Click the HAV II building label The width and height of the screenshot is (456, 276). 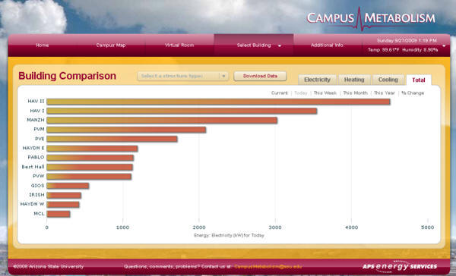point(36,102)
